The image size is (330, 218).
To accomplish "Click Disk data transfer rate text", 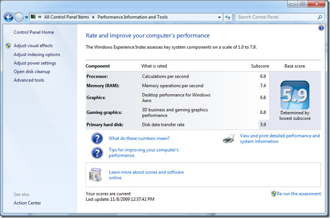I will click(x=163, y=125).
